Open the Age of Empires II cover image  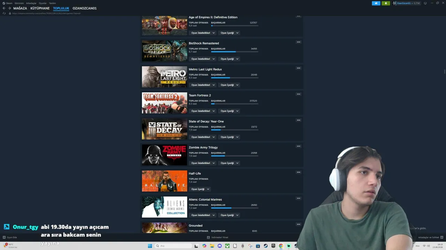pyautogui.click(x=164, y=25)
